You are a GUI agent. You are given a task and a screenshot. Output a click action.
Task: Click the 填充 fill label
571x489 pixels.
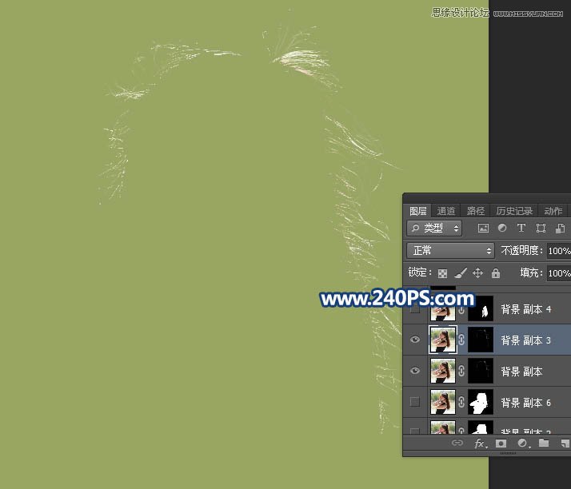click(531, 272)
